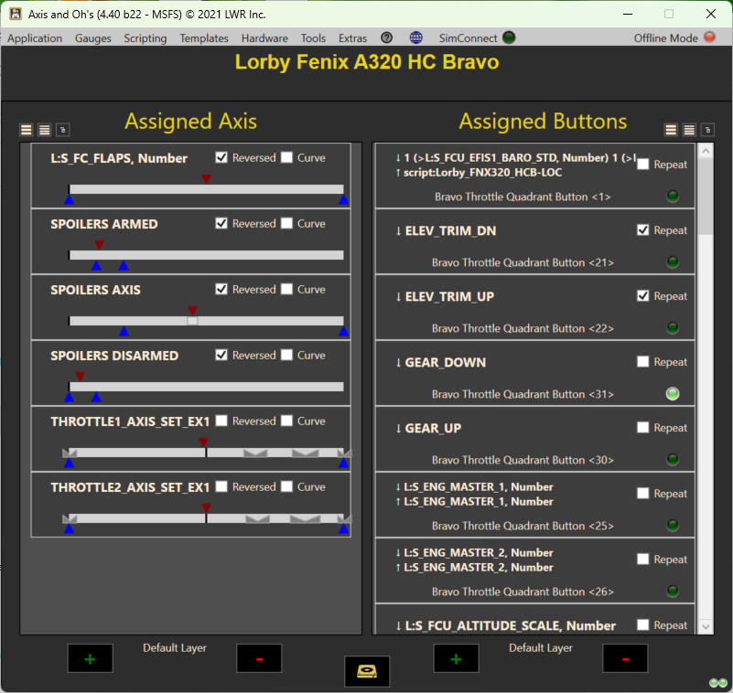Screen dimensions: 733x693
Task: Pop out the Assigned Axis list
Action: tap(62, 130)
